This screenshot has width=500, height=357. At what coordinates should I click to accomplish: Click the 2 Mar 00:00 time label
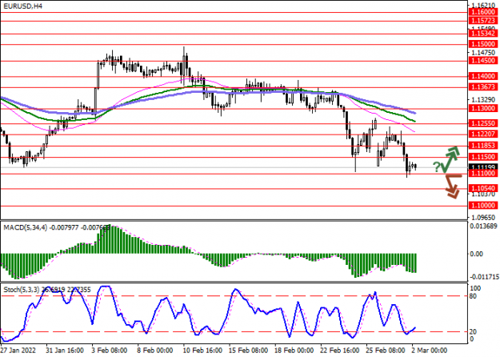tap(429, 351)
